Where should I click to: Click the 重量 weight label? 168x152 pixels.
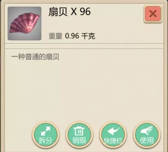[55, 36]
